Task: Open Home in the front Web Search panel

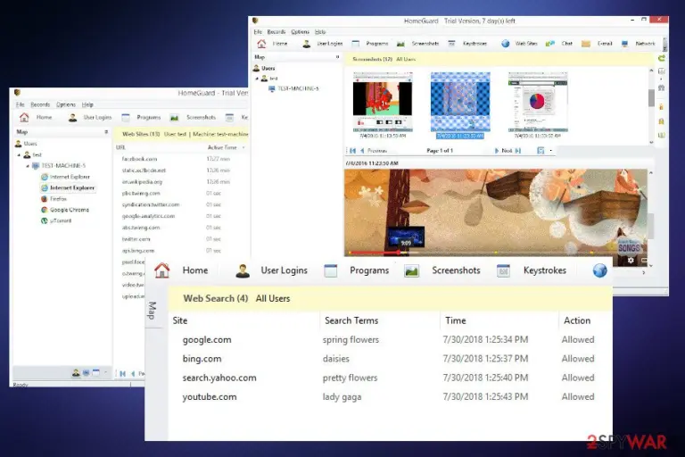Action: tap(181, 270)
